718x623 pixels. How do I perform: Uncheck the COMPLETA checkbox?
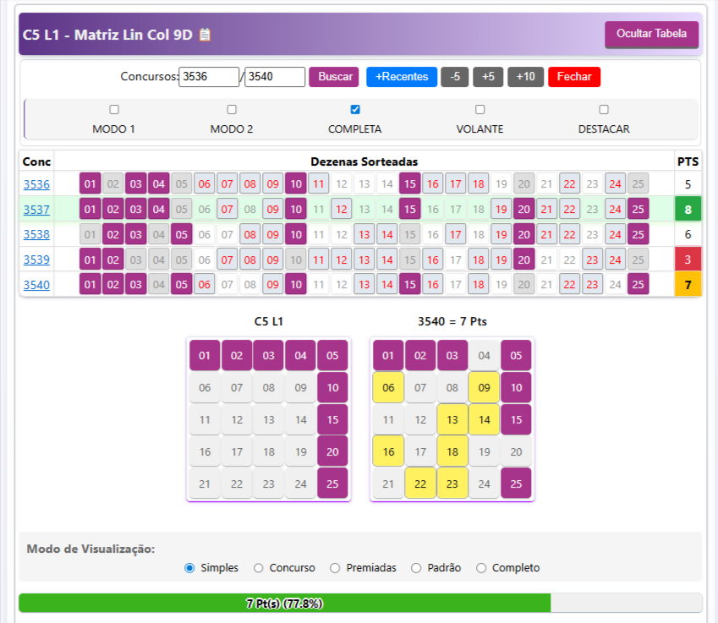(355, 110)
